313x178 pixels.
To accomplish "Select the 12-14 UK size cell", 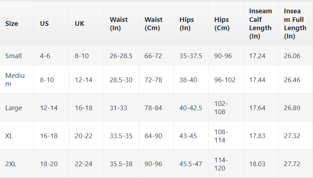I will pyautogui.click(x=83, y=80).
